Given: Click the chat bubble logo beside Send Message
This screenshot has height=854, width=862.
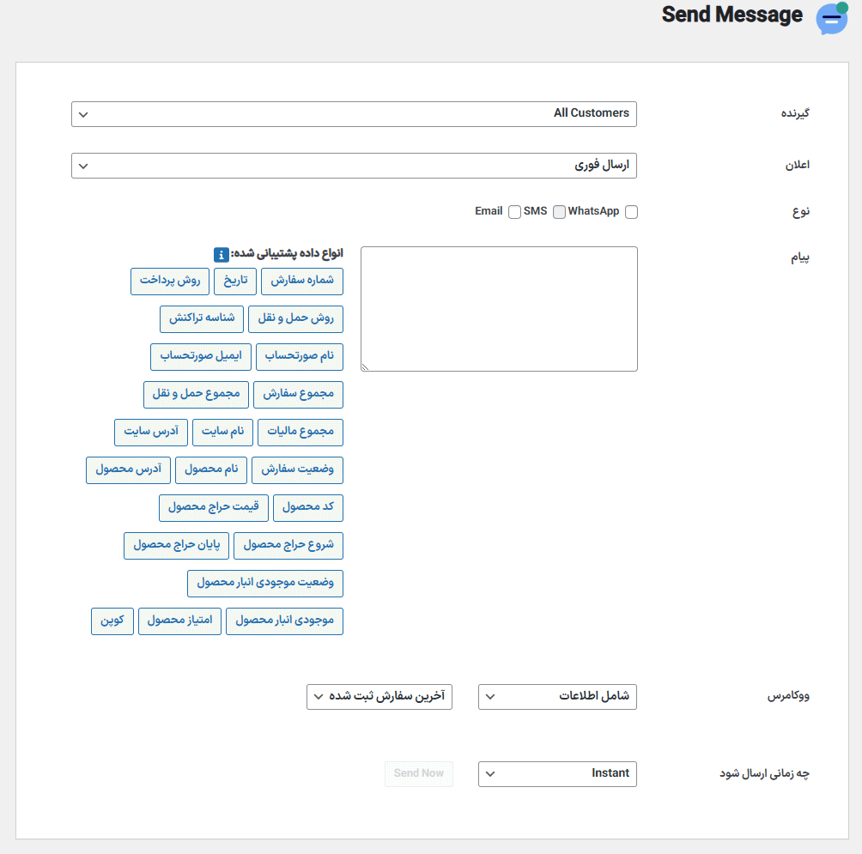Looking at the screenshot, I should click(832, 18).
